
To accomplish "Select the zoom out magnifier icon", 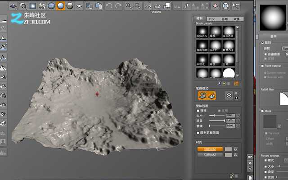I will (138, 6).
